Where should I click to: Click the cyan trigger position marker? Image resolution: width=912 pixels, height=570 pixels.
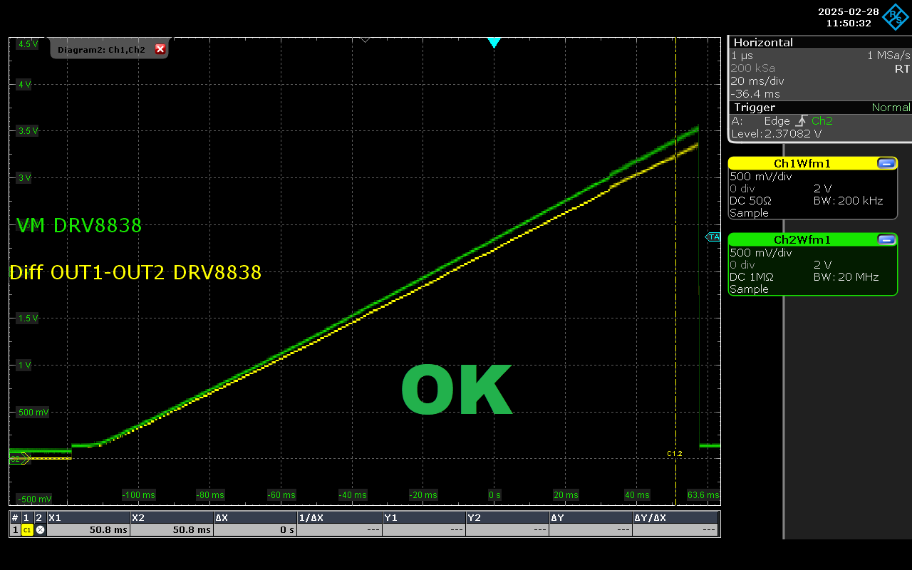pos(494,43)
